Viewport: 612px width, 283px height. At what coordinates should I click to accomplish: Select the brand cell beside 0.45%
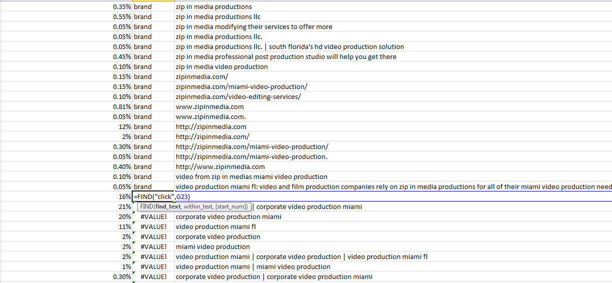[x=153, y=56]
